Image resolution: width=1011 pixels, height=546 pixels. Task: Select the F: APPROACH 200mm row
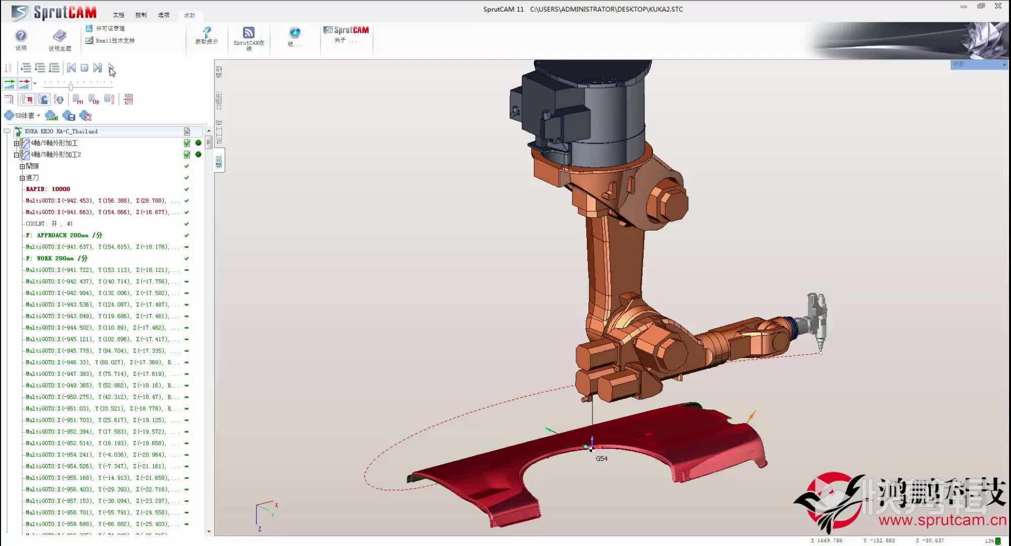[64, 236]
